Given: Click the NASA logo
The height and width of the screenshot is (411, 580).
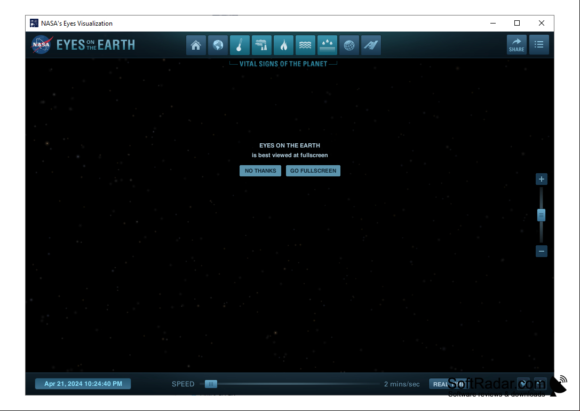Looking at the screenshot, I should (x=42, y=44).
